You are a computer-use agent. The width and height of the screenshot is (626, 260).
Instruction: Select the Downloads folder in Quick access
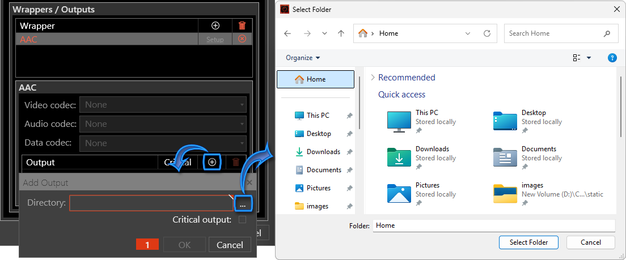(x=422, y=158)
